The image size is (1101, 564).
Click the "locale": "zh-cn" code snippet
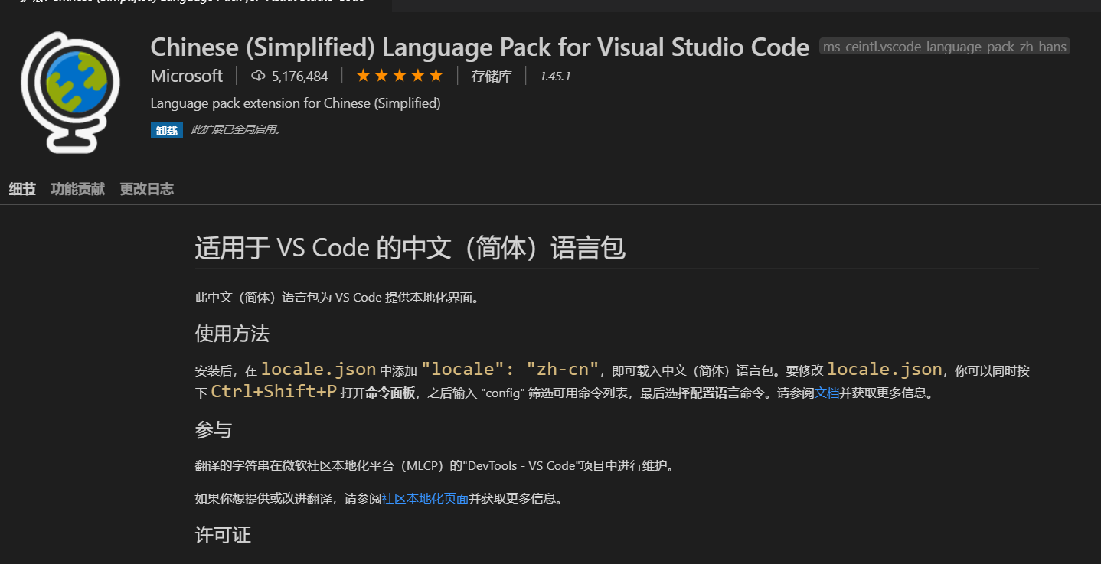click(x=510, y=370)
